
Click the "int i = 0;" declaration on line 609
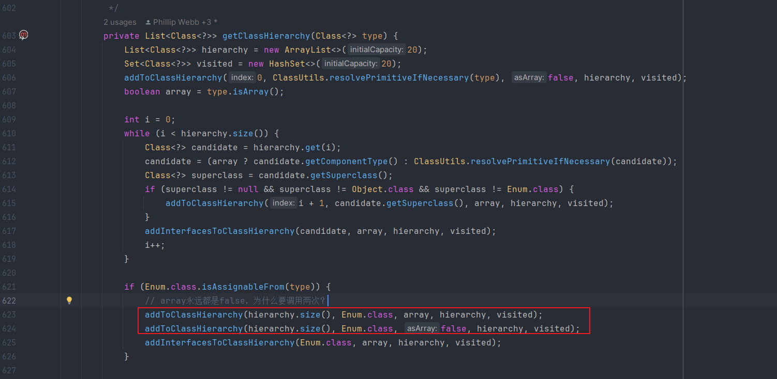[150, 119]
